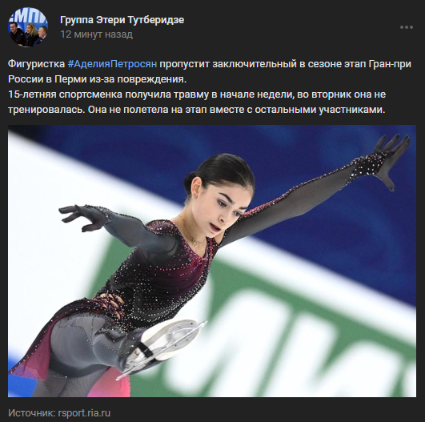The width and height of the screenshot is (425, 422).
Task: Click the group avatar picture
Action: (28, 27)
